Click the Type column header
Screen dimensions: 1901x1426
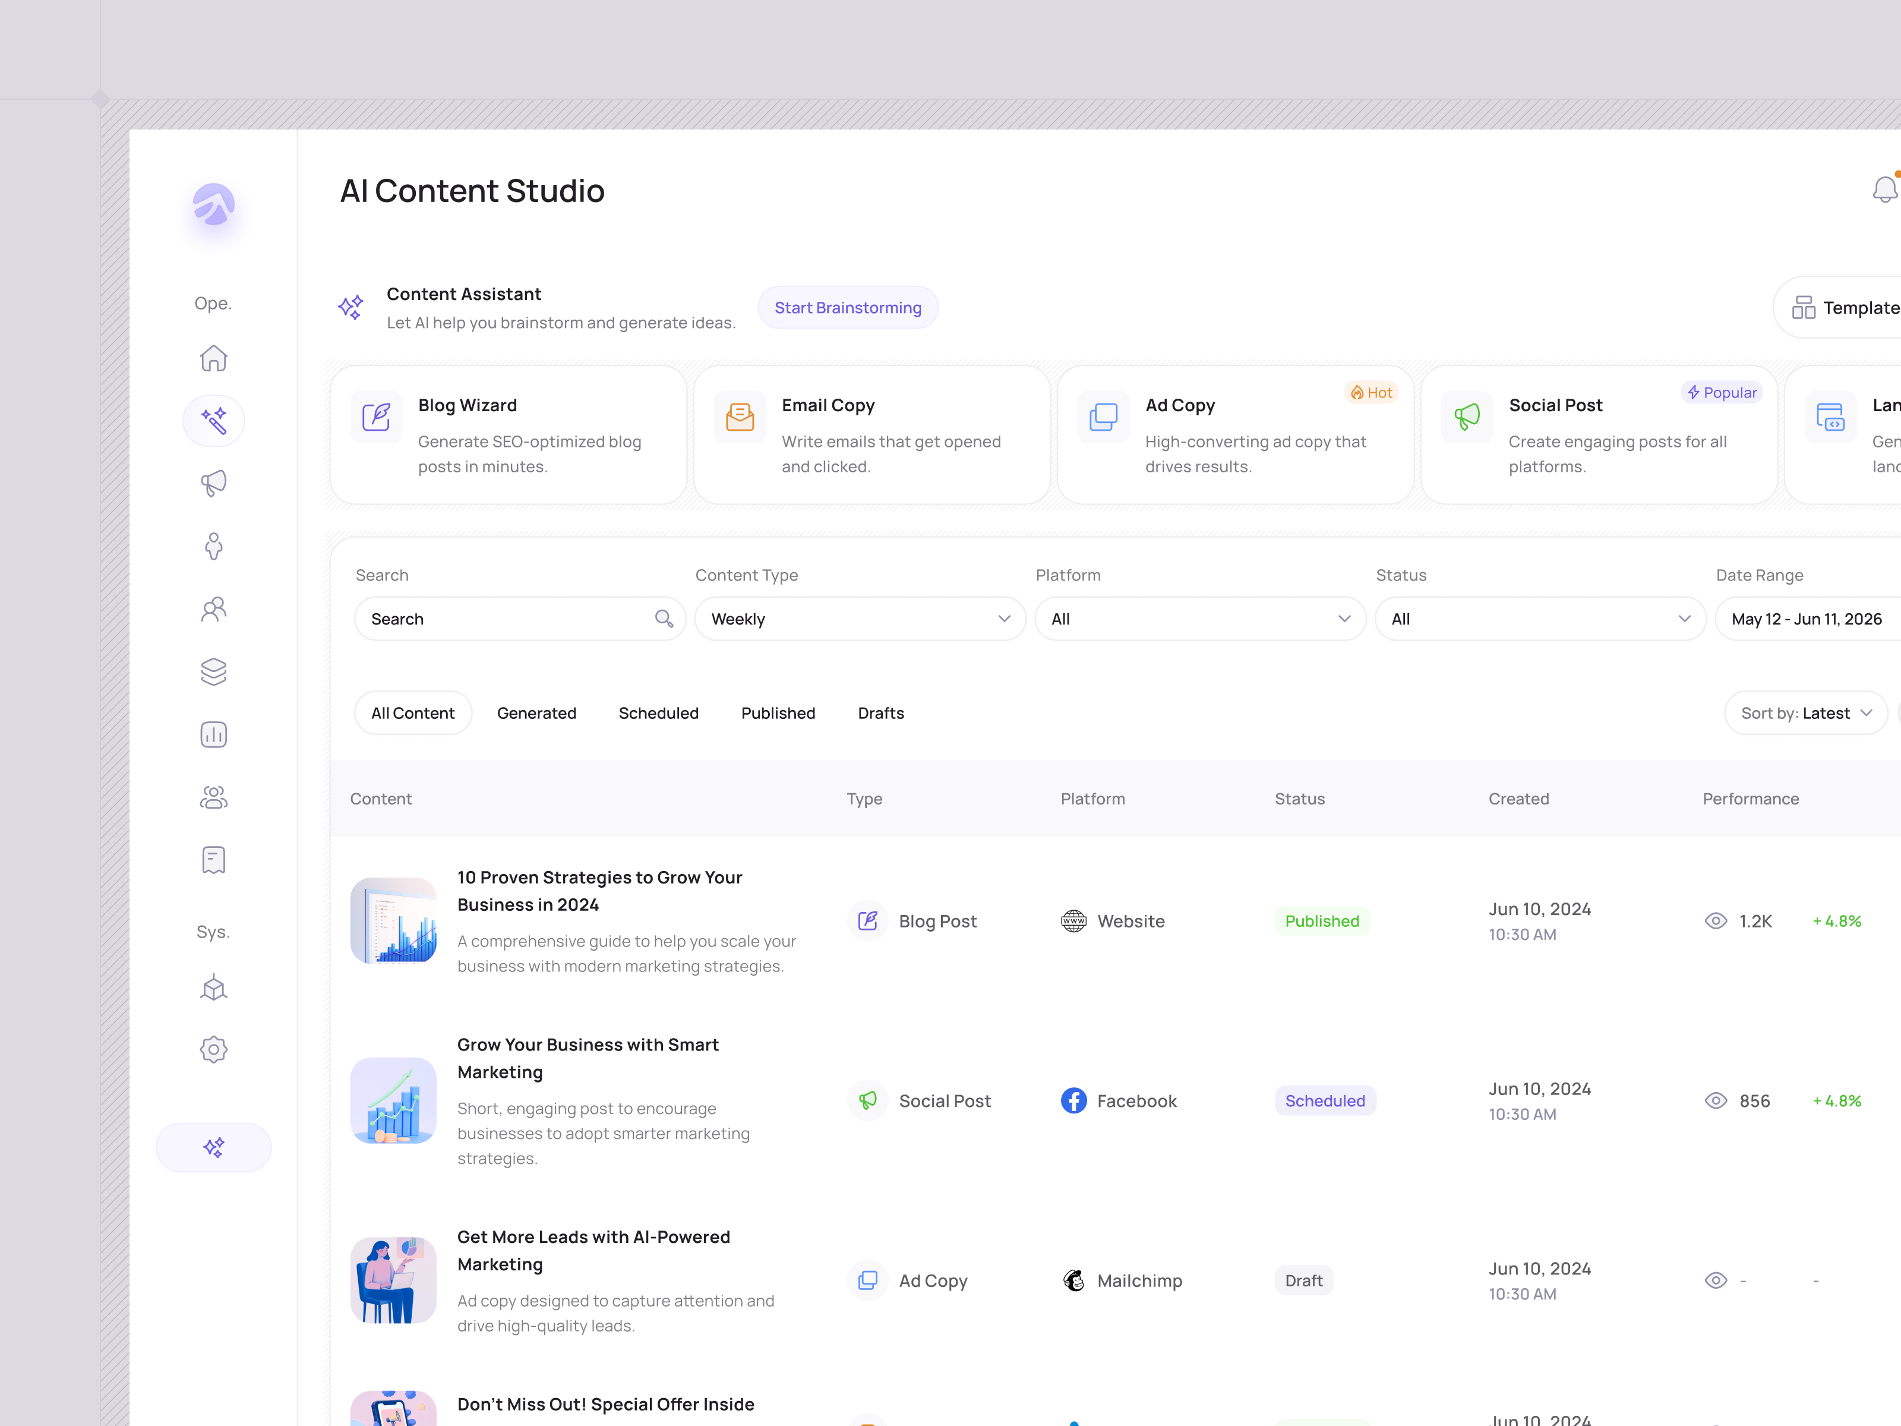tap(864, 799)
